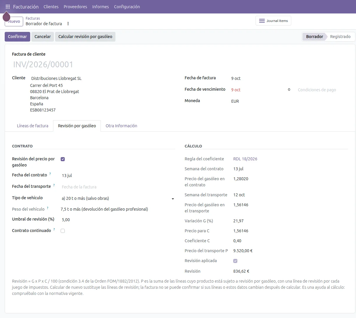356x318 pixels.
Task: Go back to Facturas breadcrumb
Action: pos(33,18)
